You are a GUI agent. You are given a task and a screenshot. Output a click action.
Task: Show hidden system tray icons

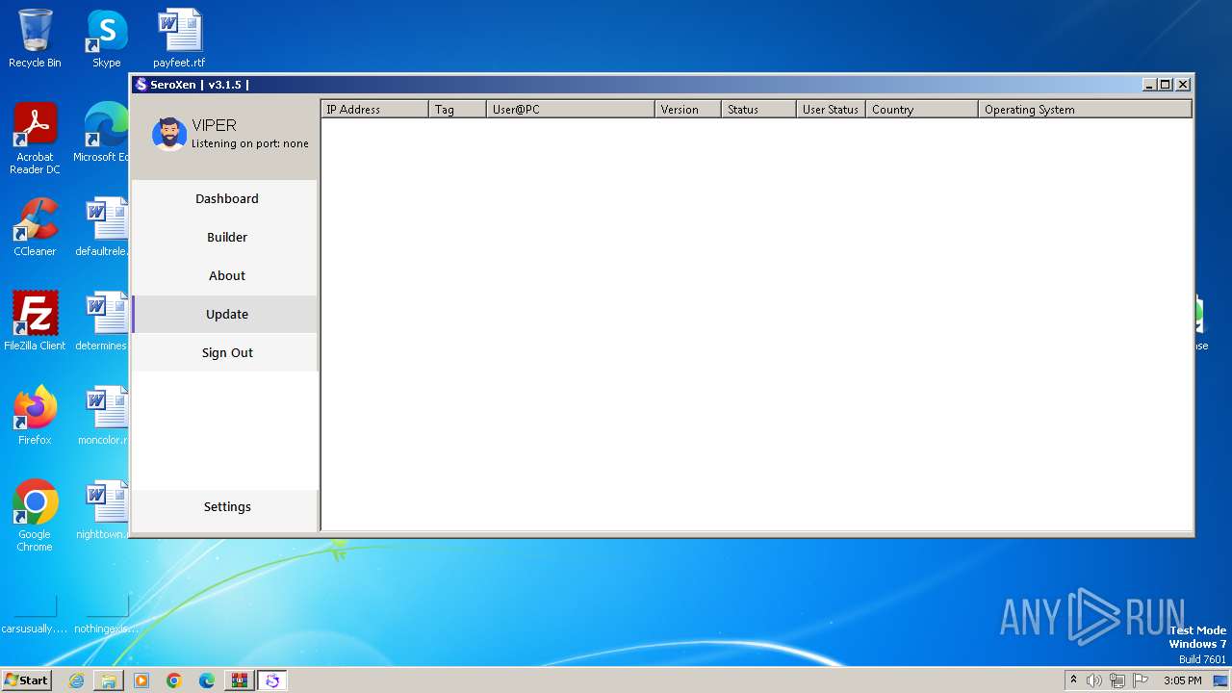click(x=1073, y=680)
